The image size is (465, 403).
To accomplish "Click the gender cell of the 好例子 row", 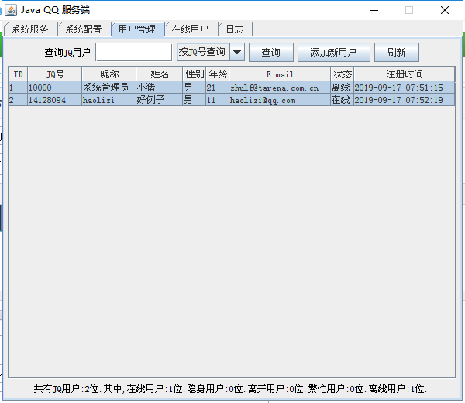I will 195,100.
